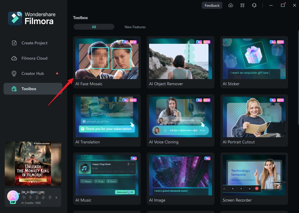299x213 pixels.
Task: Open the AI Translation tool thumbnail
Action: [107, 117]
